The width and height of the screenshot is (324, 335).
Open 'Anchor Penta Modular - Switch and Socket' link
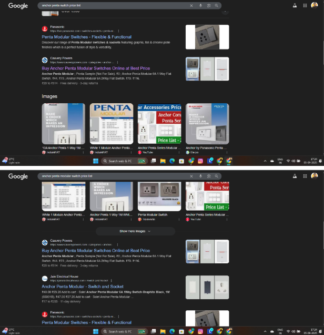83,287
